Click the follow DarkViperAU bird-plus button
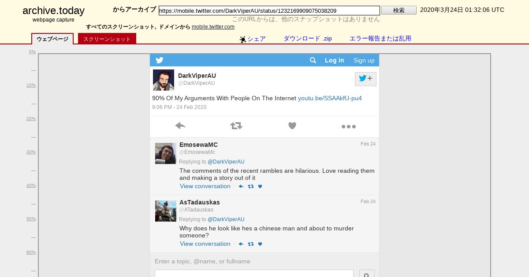 click(x=365, y=79)
